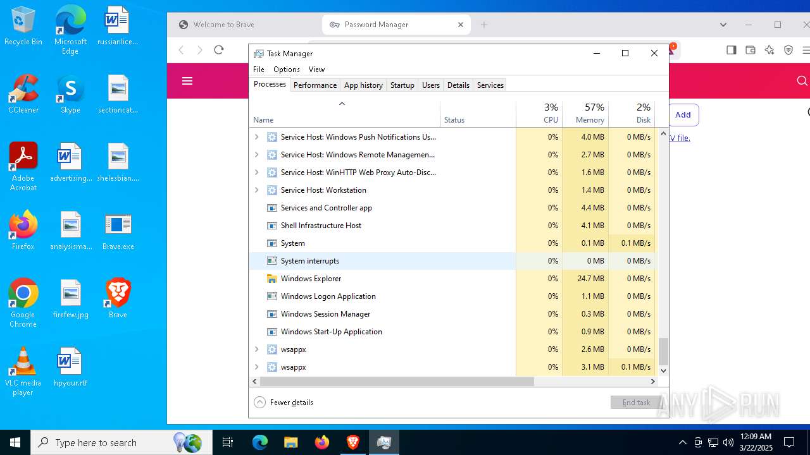Viewport: 810px width, 455px height.
Task: Click search magnifier on password page
Action: click(x=802, y=81)
